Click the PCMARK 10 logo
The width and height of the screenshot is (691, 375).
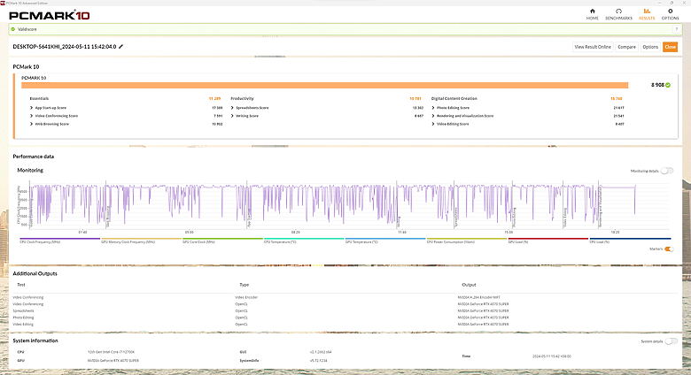point(50,15)
